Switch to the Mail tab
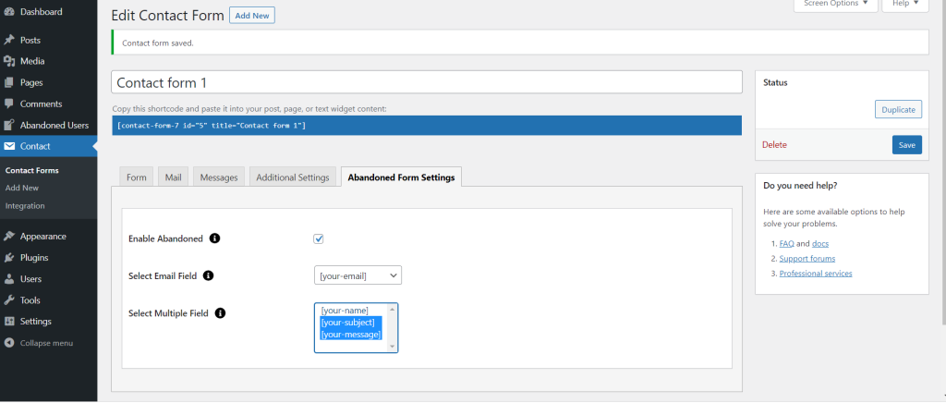 point(173,177)
